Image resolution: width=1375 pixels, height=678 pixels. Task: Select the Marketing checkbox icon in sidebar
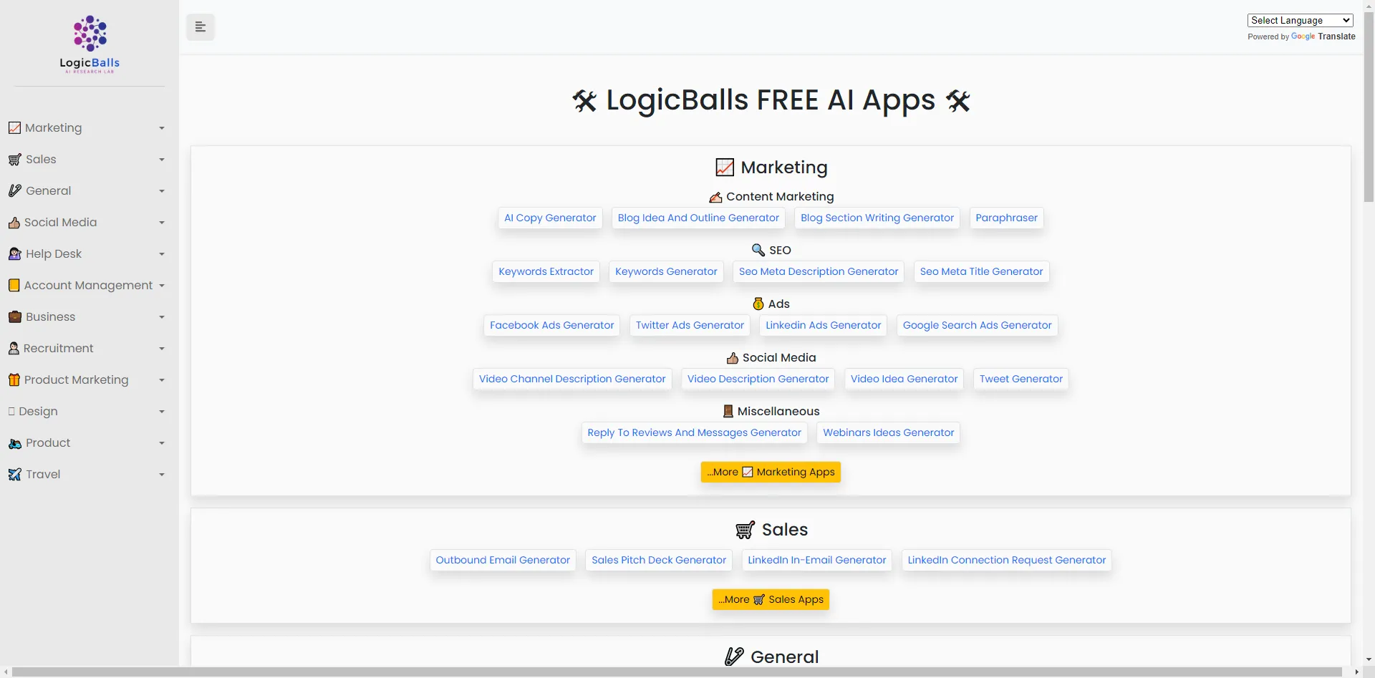click(x=14, y=127)
